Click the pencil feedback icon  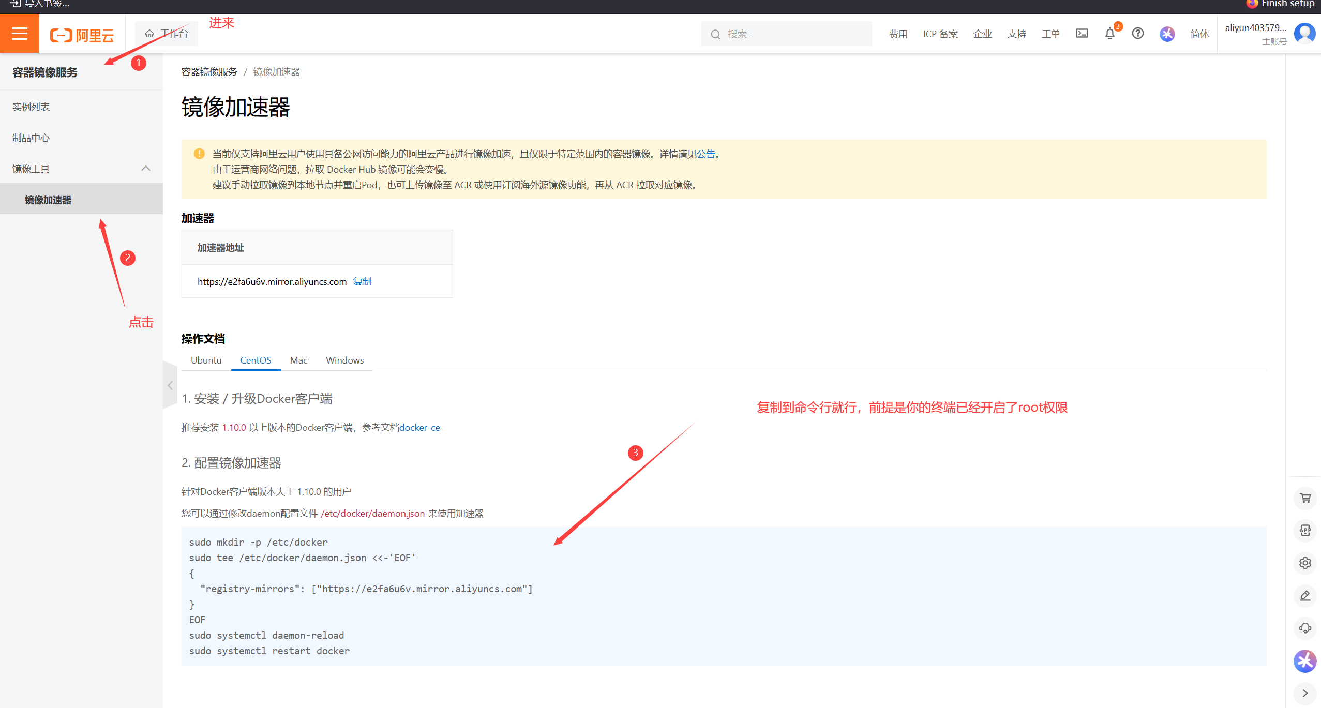click(x=1305, y=595)
